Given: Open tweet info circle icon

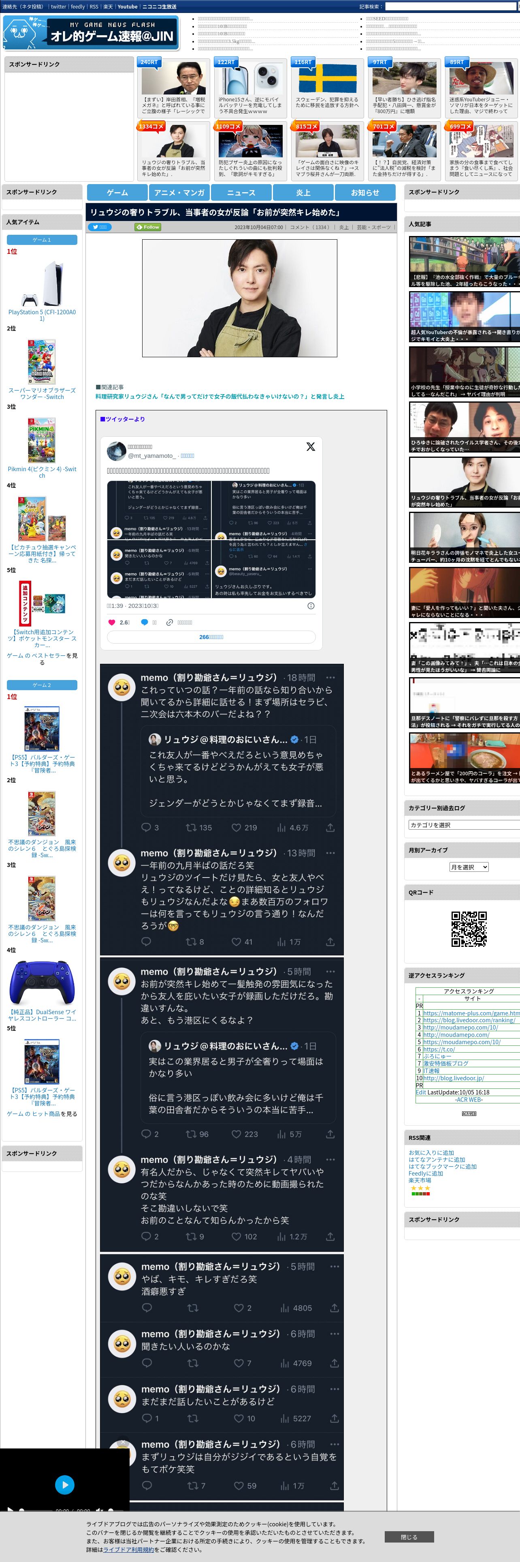Looking at the screenshot, I should click(311, 606).
